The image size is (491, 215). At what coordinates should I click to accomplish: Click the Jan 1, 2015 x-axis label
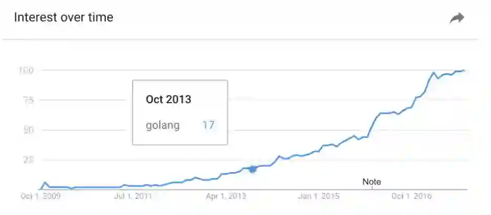click(x=319, y=197)
